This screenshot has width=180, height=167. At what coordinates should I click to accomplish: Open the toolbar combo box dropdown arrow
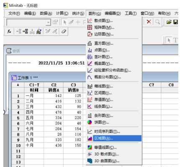click(48, 22)
